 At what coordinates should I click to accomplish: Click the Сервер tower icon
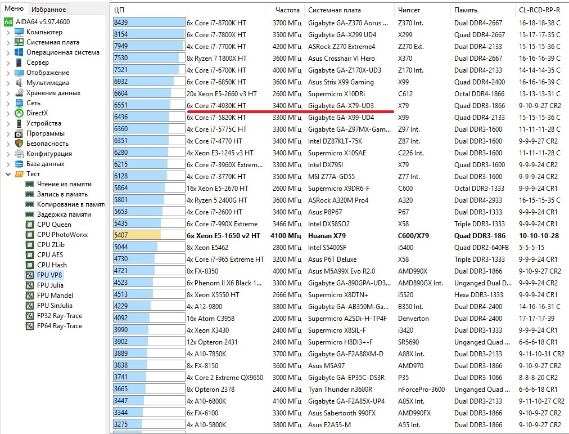click(19, 62)
